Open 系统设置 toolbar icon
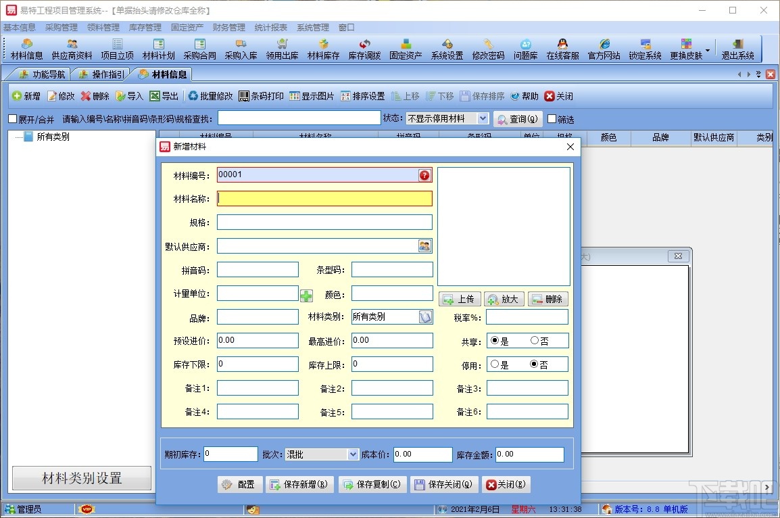780x518 pixels. (447, 49)
